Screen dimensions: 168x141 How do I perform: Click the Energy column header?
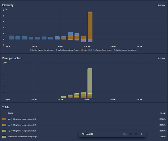163,113
